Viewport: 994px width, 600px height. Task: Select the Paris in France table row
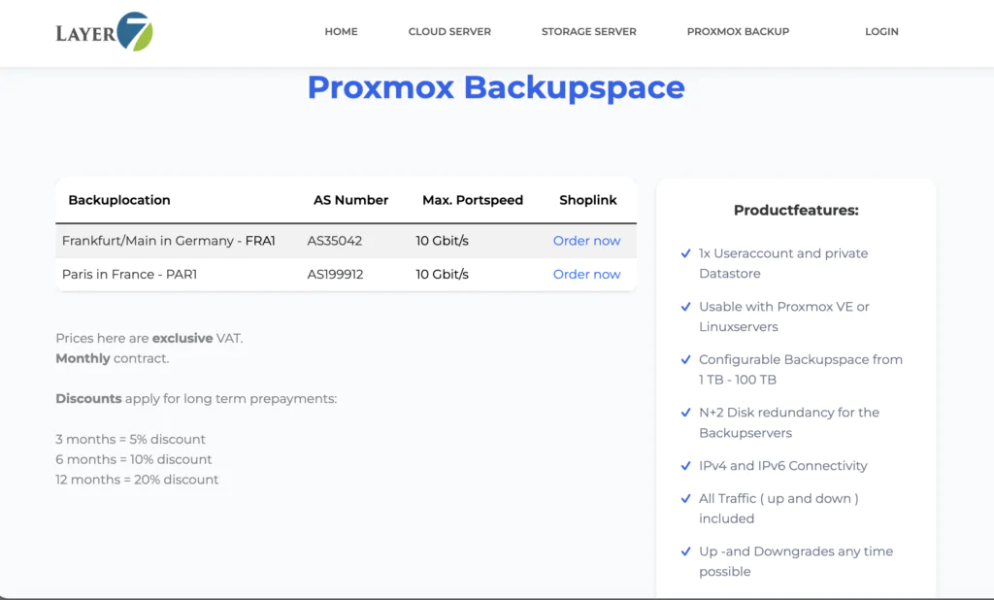coord(291,274)
